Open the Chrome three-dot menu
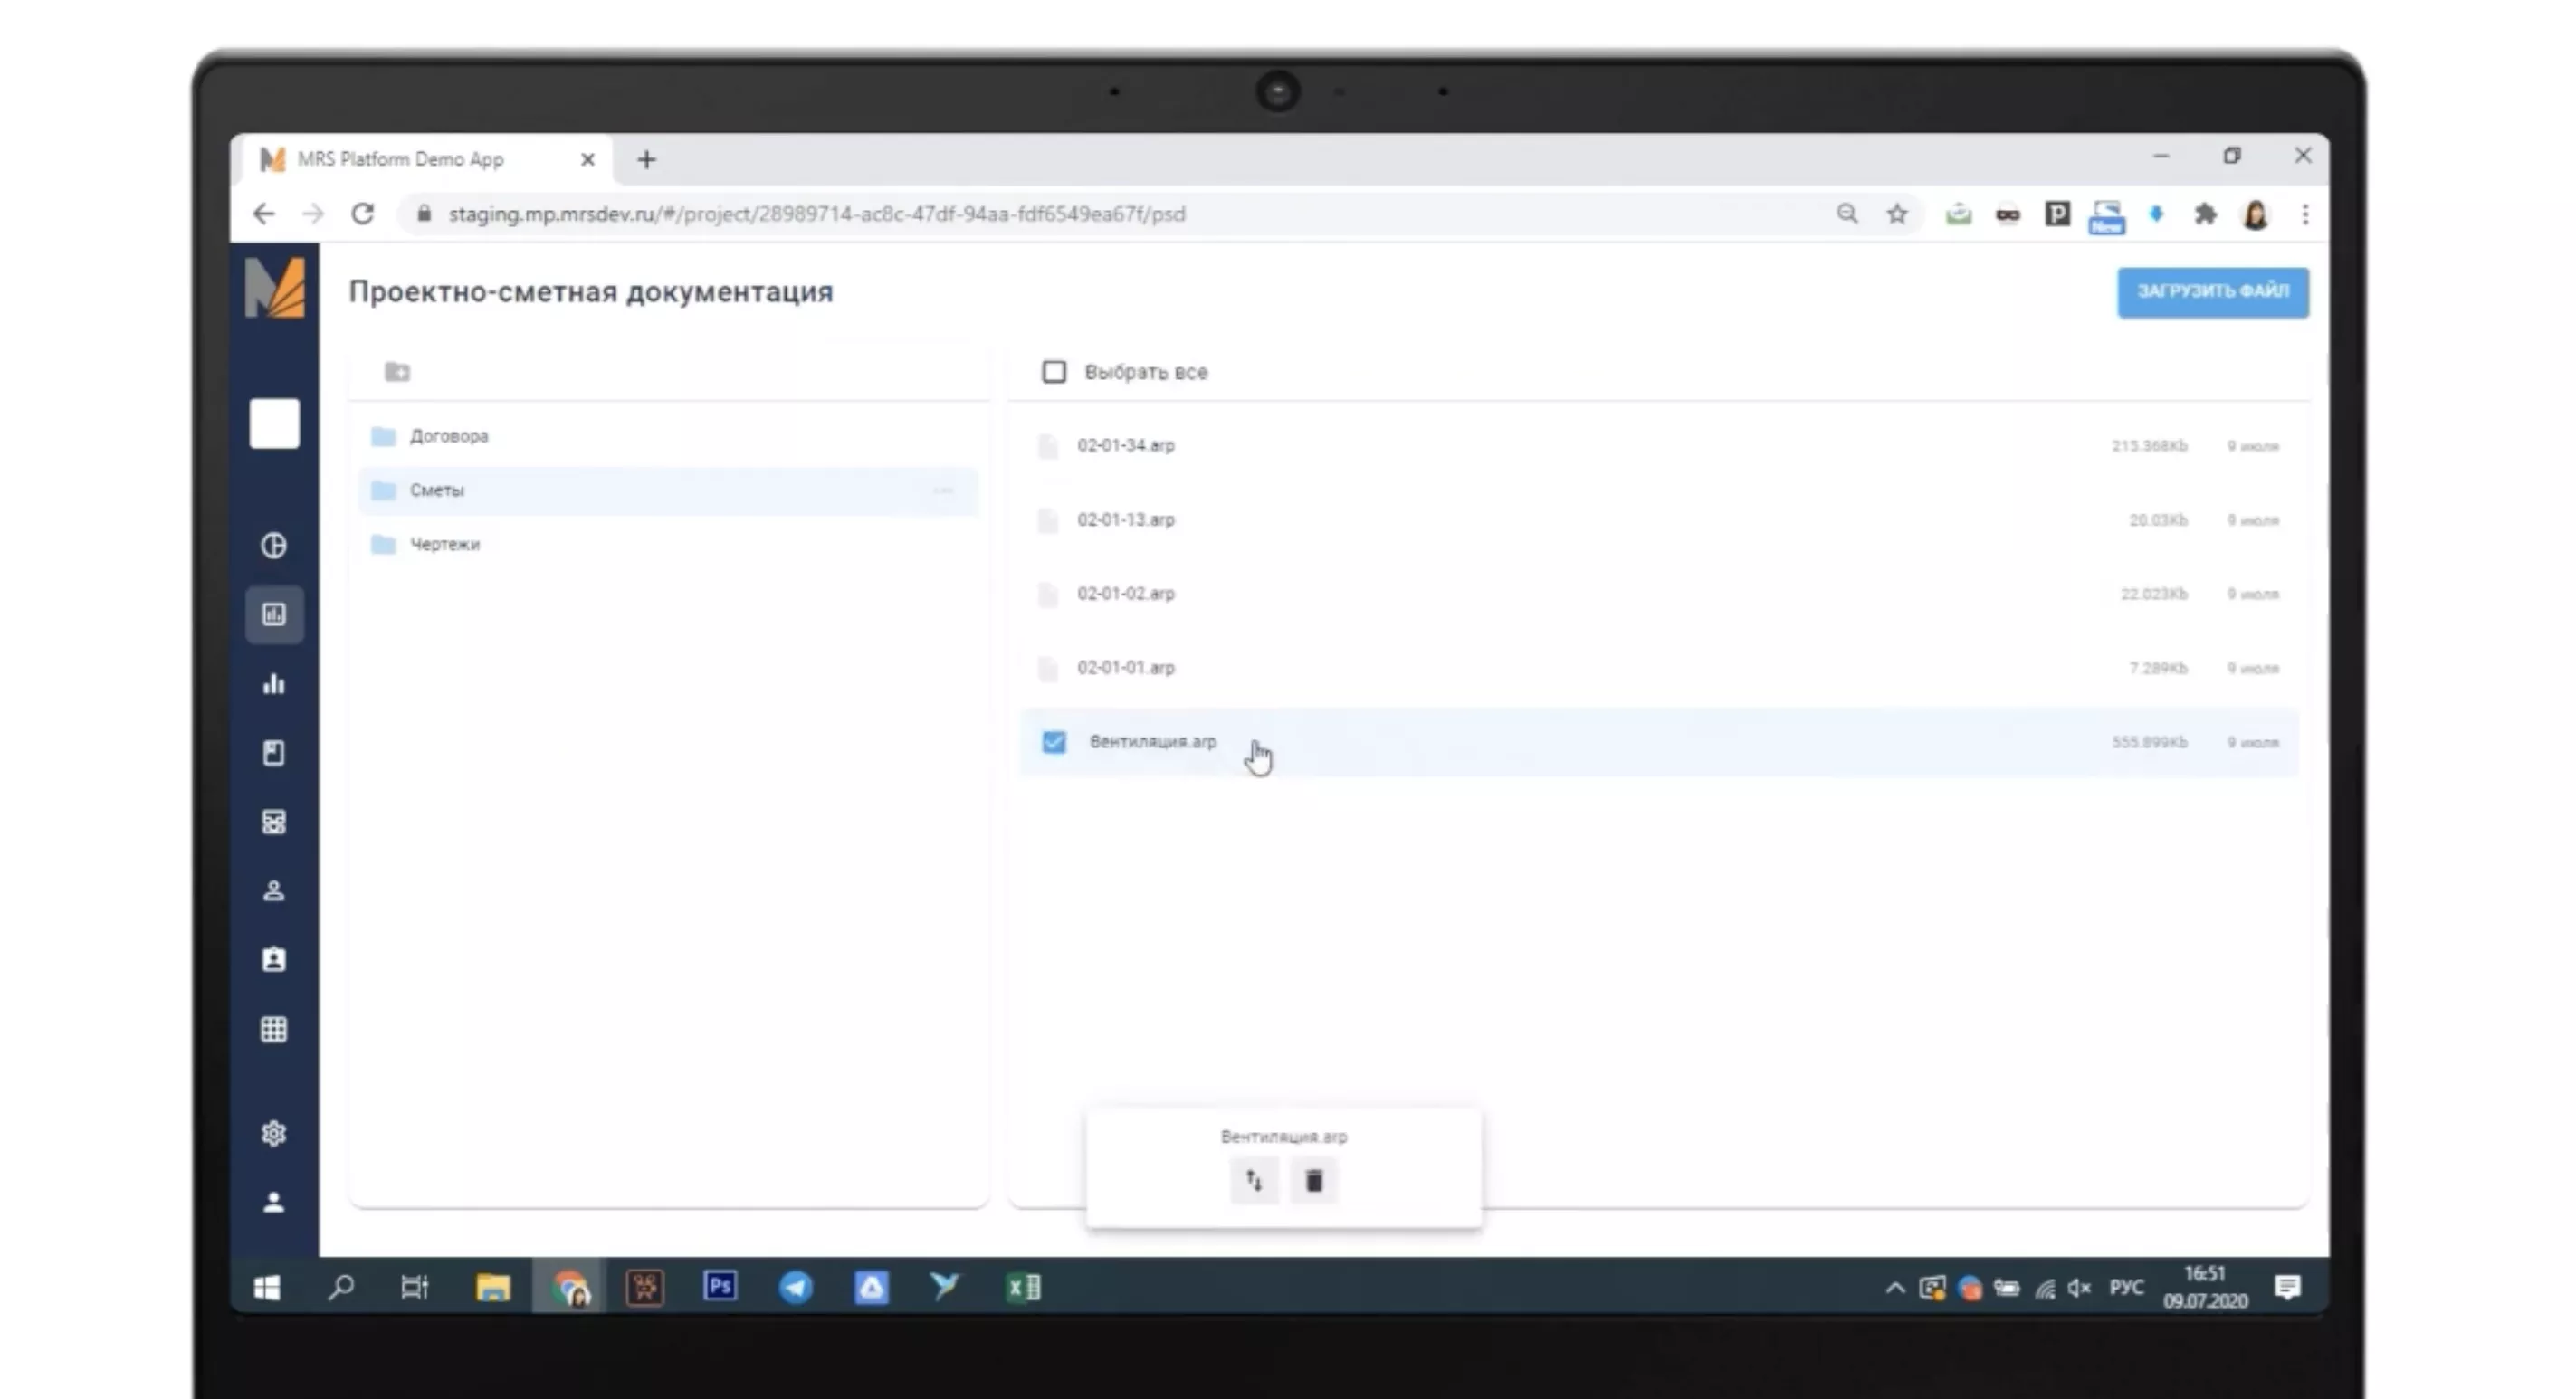Viewport: 2576px width, 1399px height. point(2305,214)
